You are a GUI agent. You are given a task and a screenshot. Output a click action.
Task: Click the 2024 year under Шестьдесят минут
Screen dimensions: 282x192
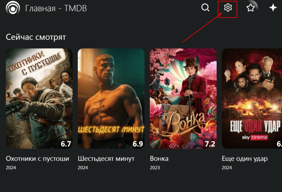point(83,168)
